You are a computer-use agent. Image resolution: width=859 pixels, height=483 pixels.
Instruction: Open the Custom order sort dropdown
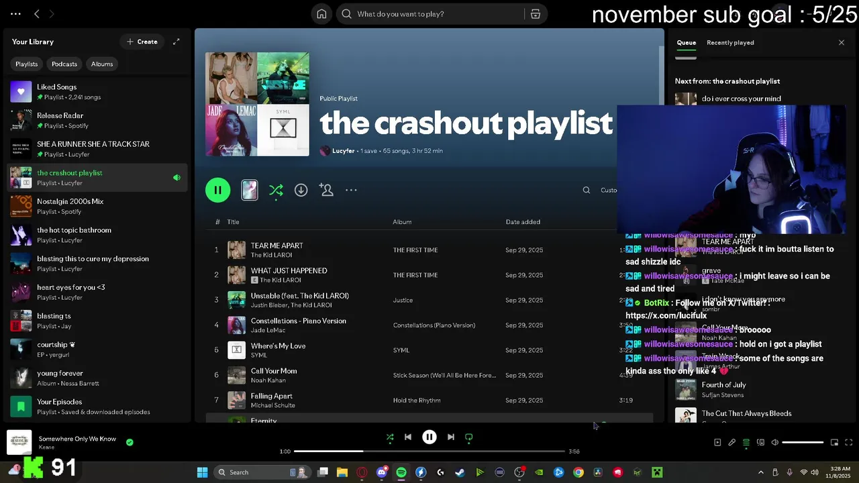pyautogui.click(x=608, y=190)
